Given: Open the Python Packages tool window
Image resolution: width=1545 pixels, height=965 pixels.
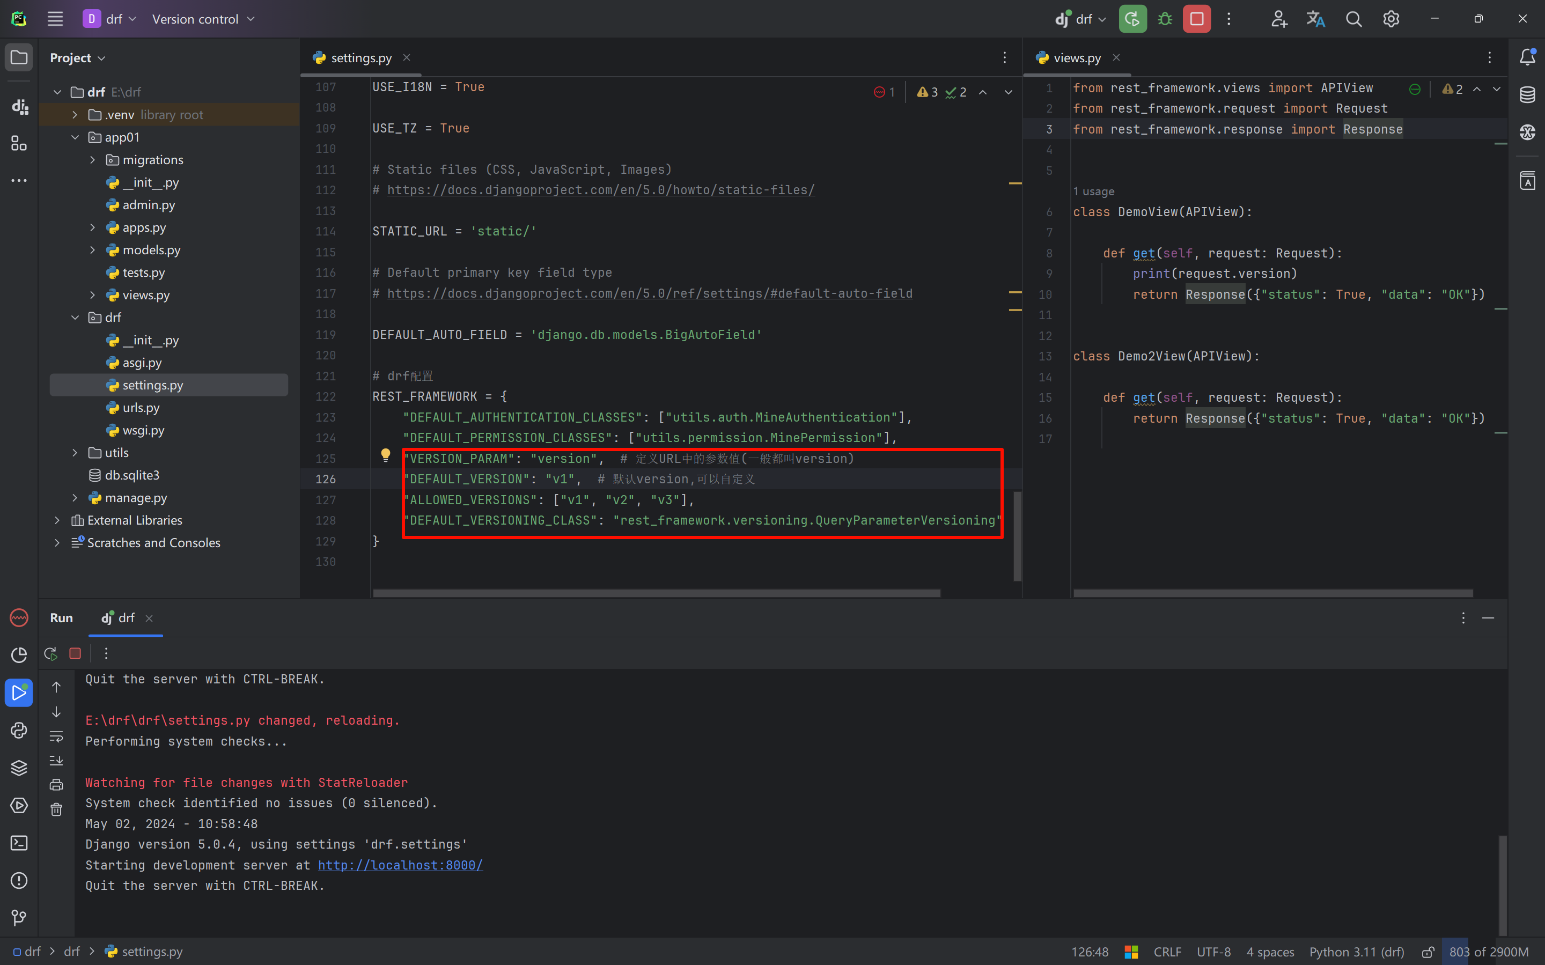Looking at the screenshot, I should (19, 768).
